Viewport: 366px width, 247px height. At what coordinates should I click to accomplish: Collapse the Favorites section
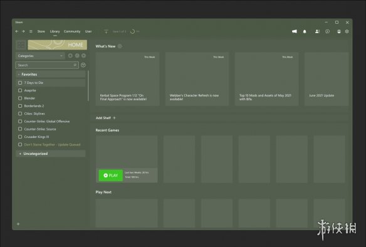[x=50, y=75]
